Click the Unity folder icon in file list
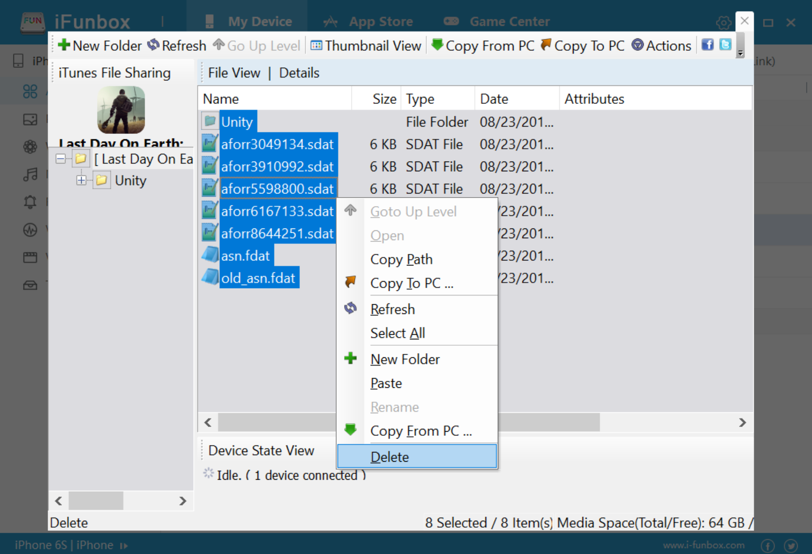Viewport: 812px width, 554px height. click(x=210, y=121)
